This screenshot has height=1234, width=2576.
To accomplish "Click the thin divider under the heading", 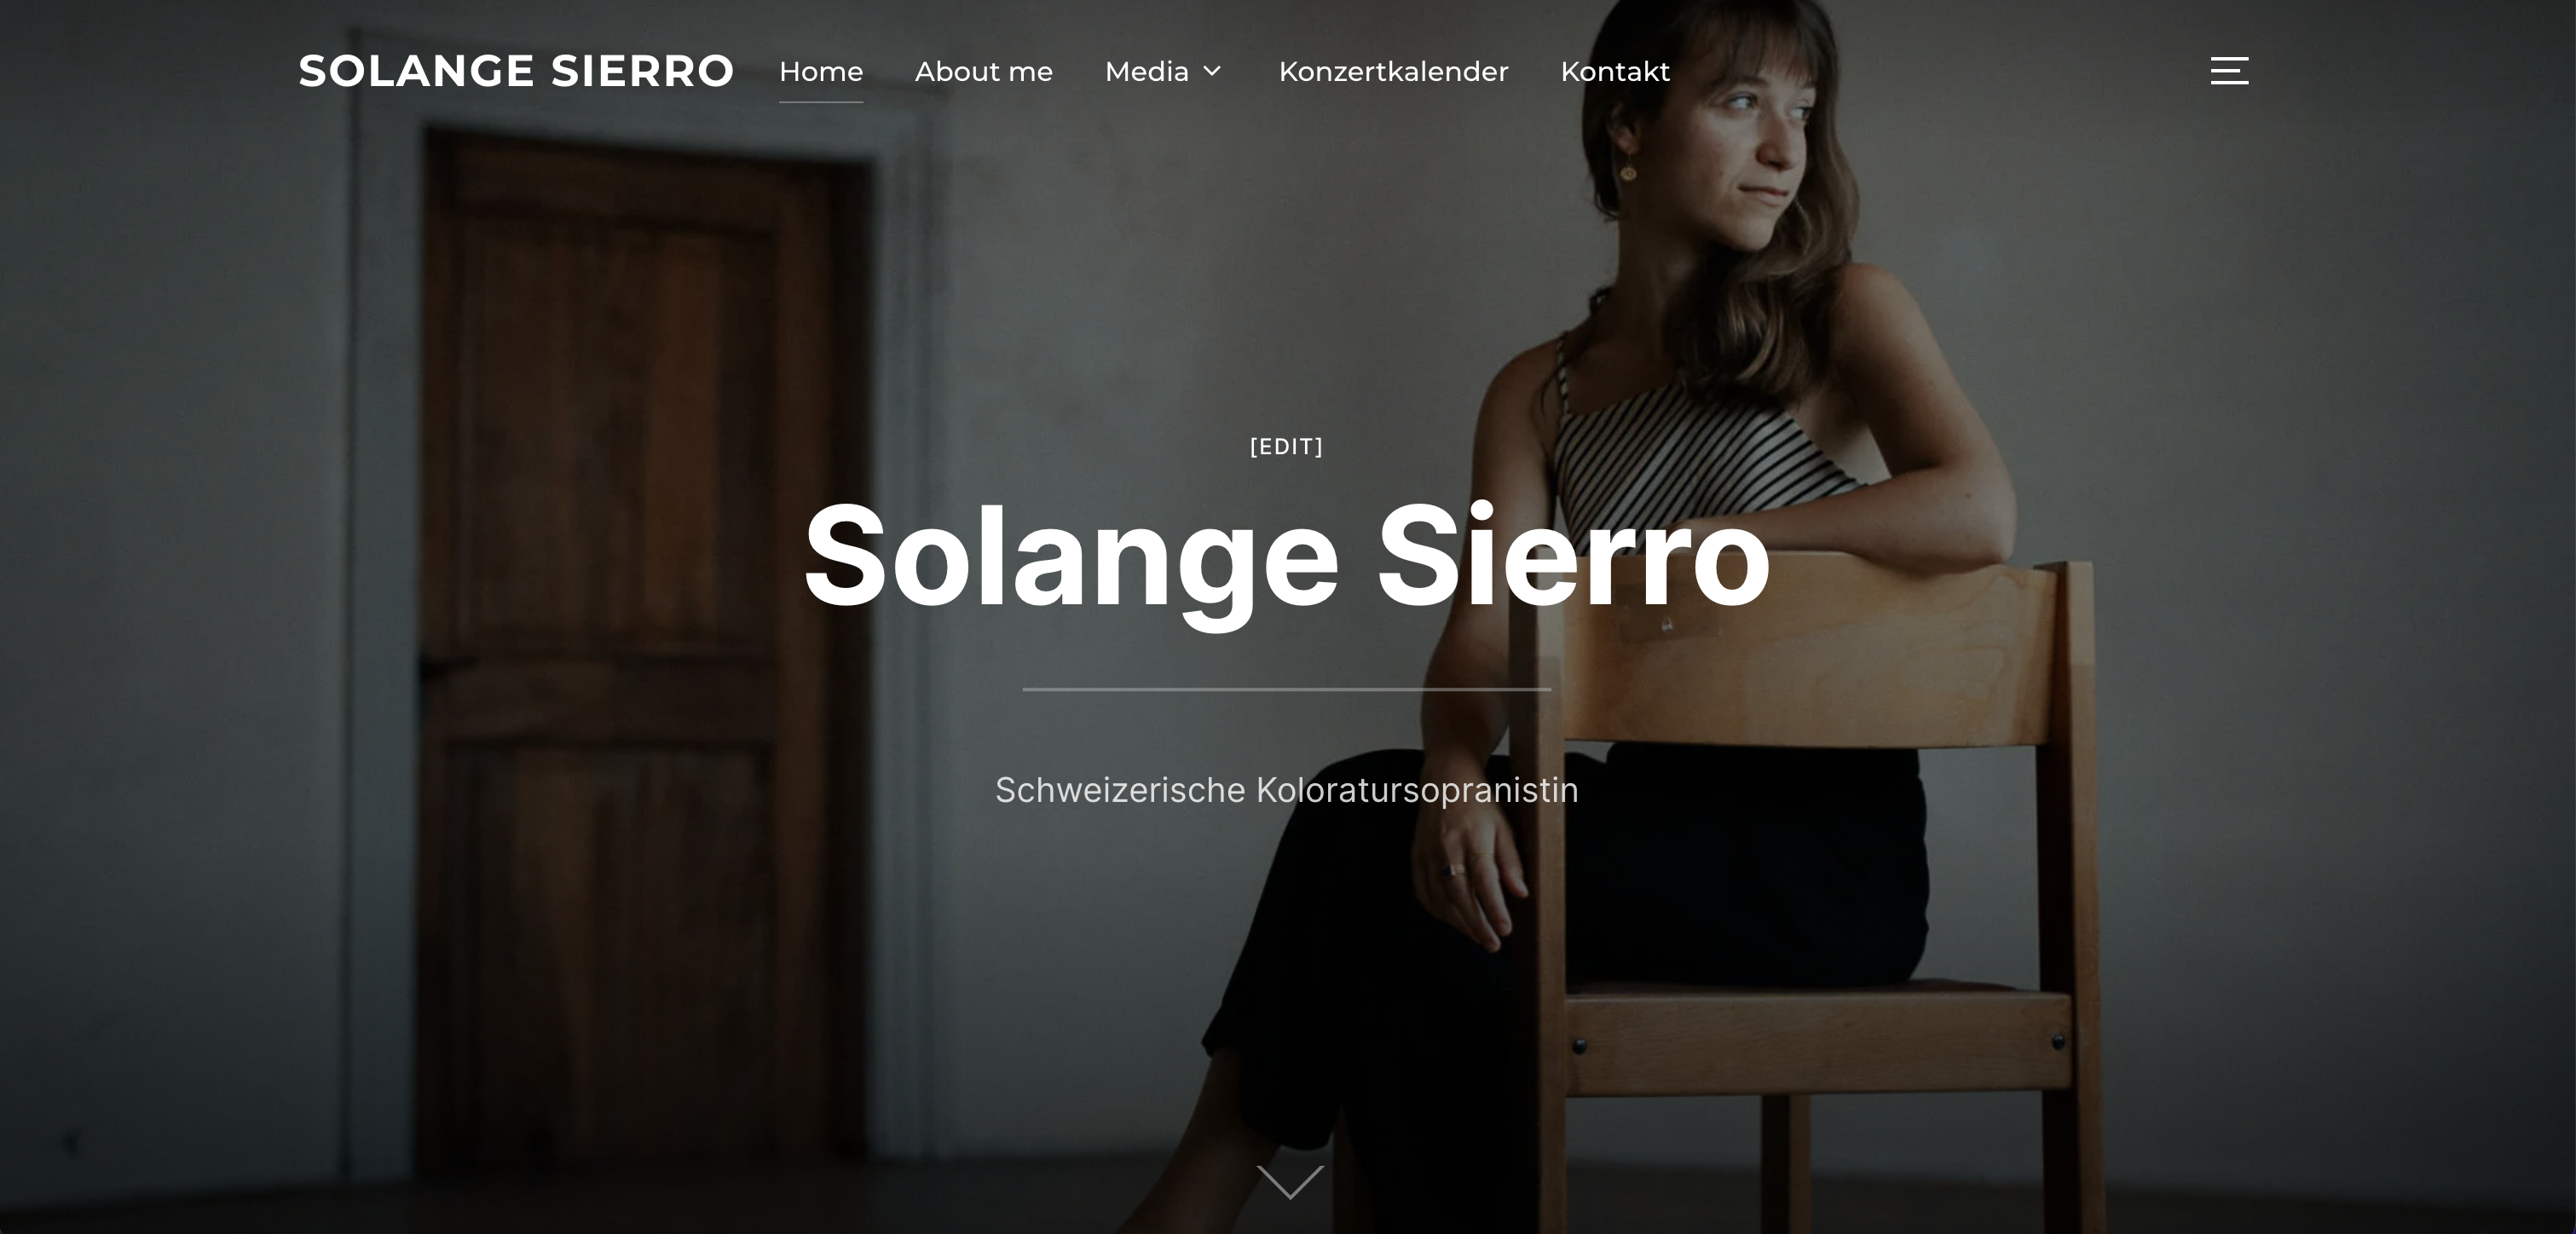I will point(1286,689).
